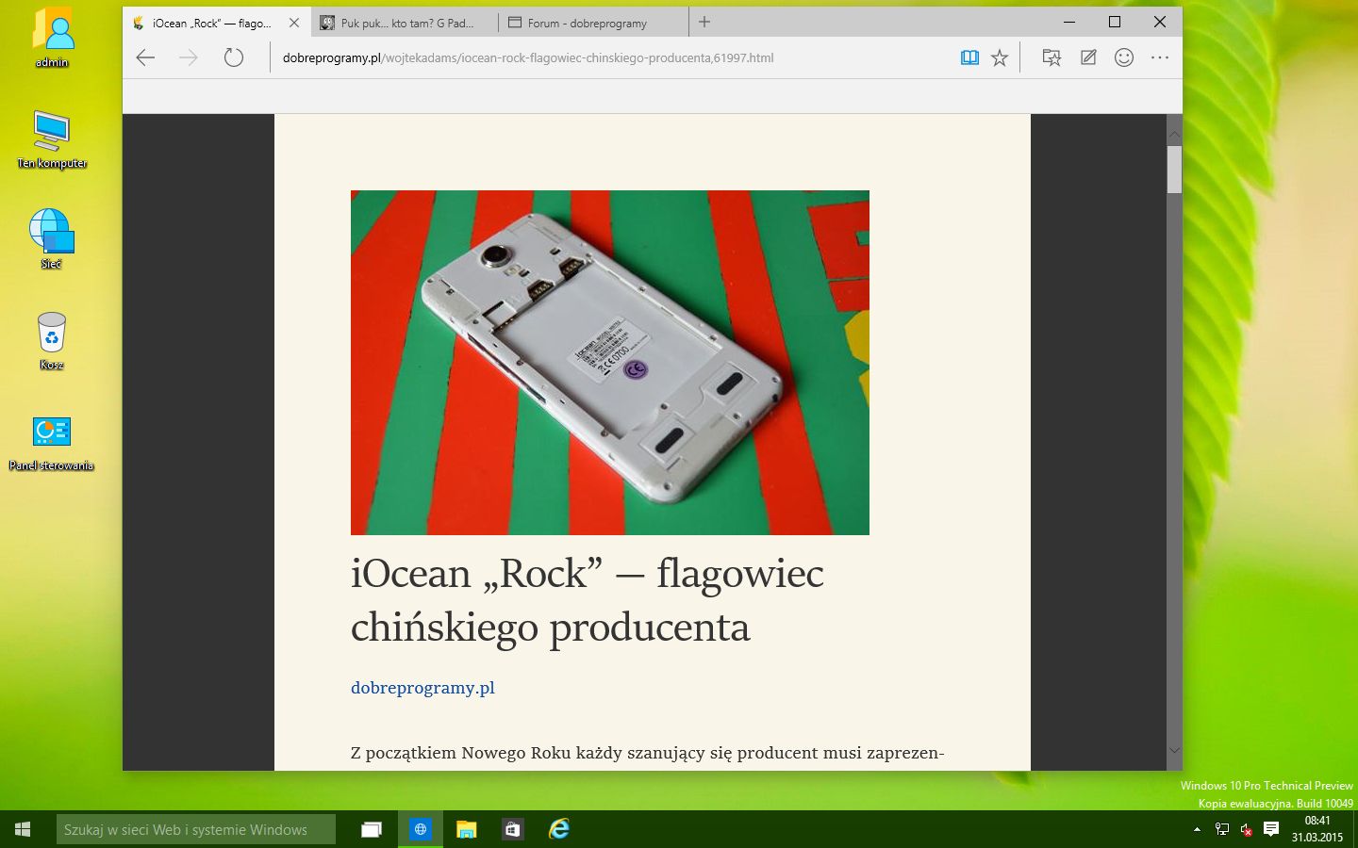Open the dobreprogramy.pl source link

(x=422, y=688)
